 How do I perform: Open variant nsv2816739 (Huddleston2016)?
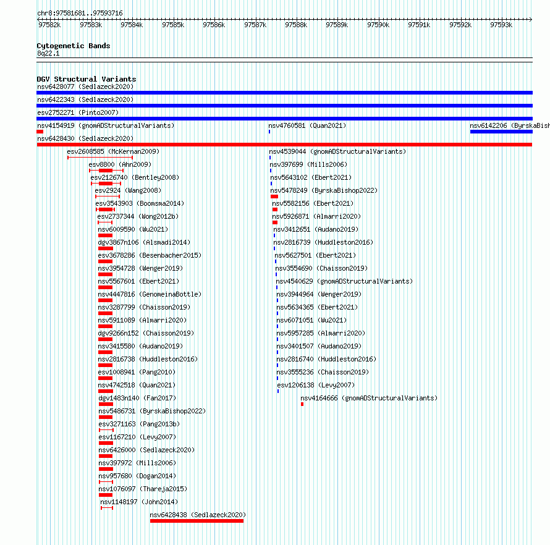[323, 242]
